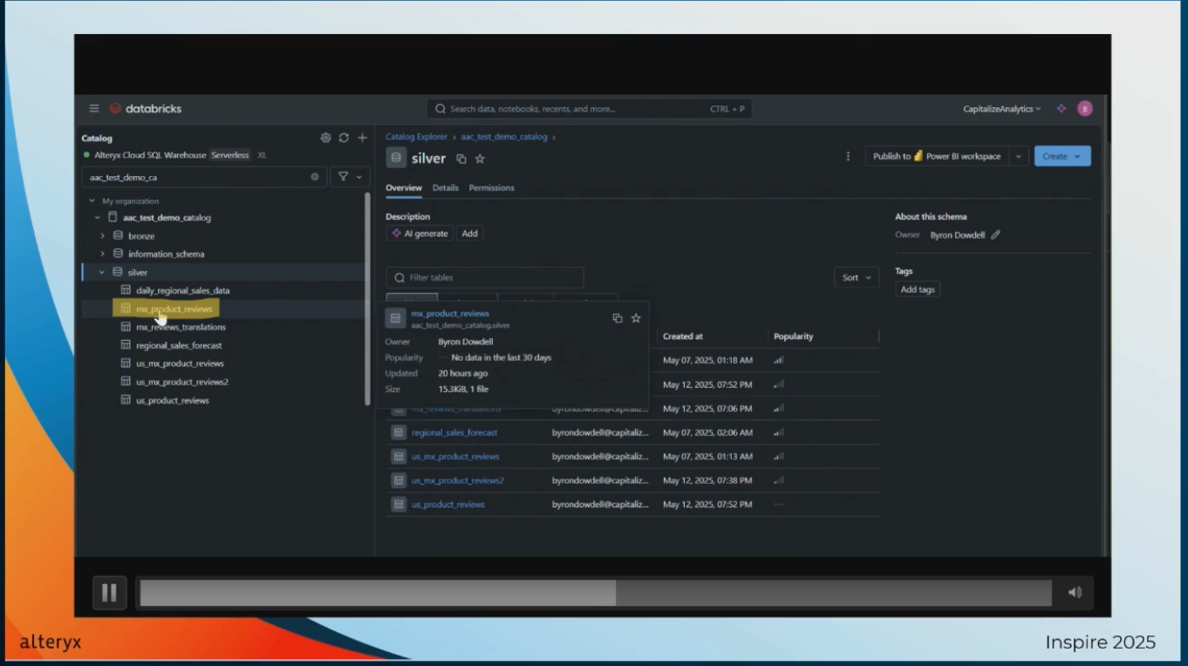Select mx_reviews_translations in tree
The height and width of the screenshot is (666, 1188).
point(181,327)
